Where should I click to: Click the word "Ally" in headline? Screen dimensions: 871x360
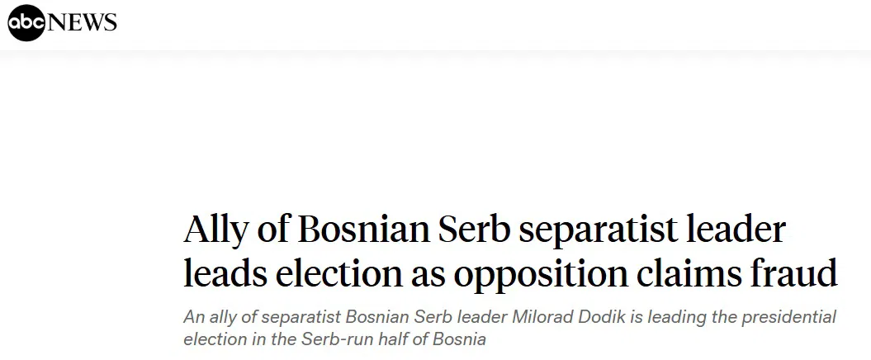215,230
